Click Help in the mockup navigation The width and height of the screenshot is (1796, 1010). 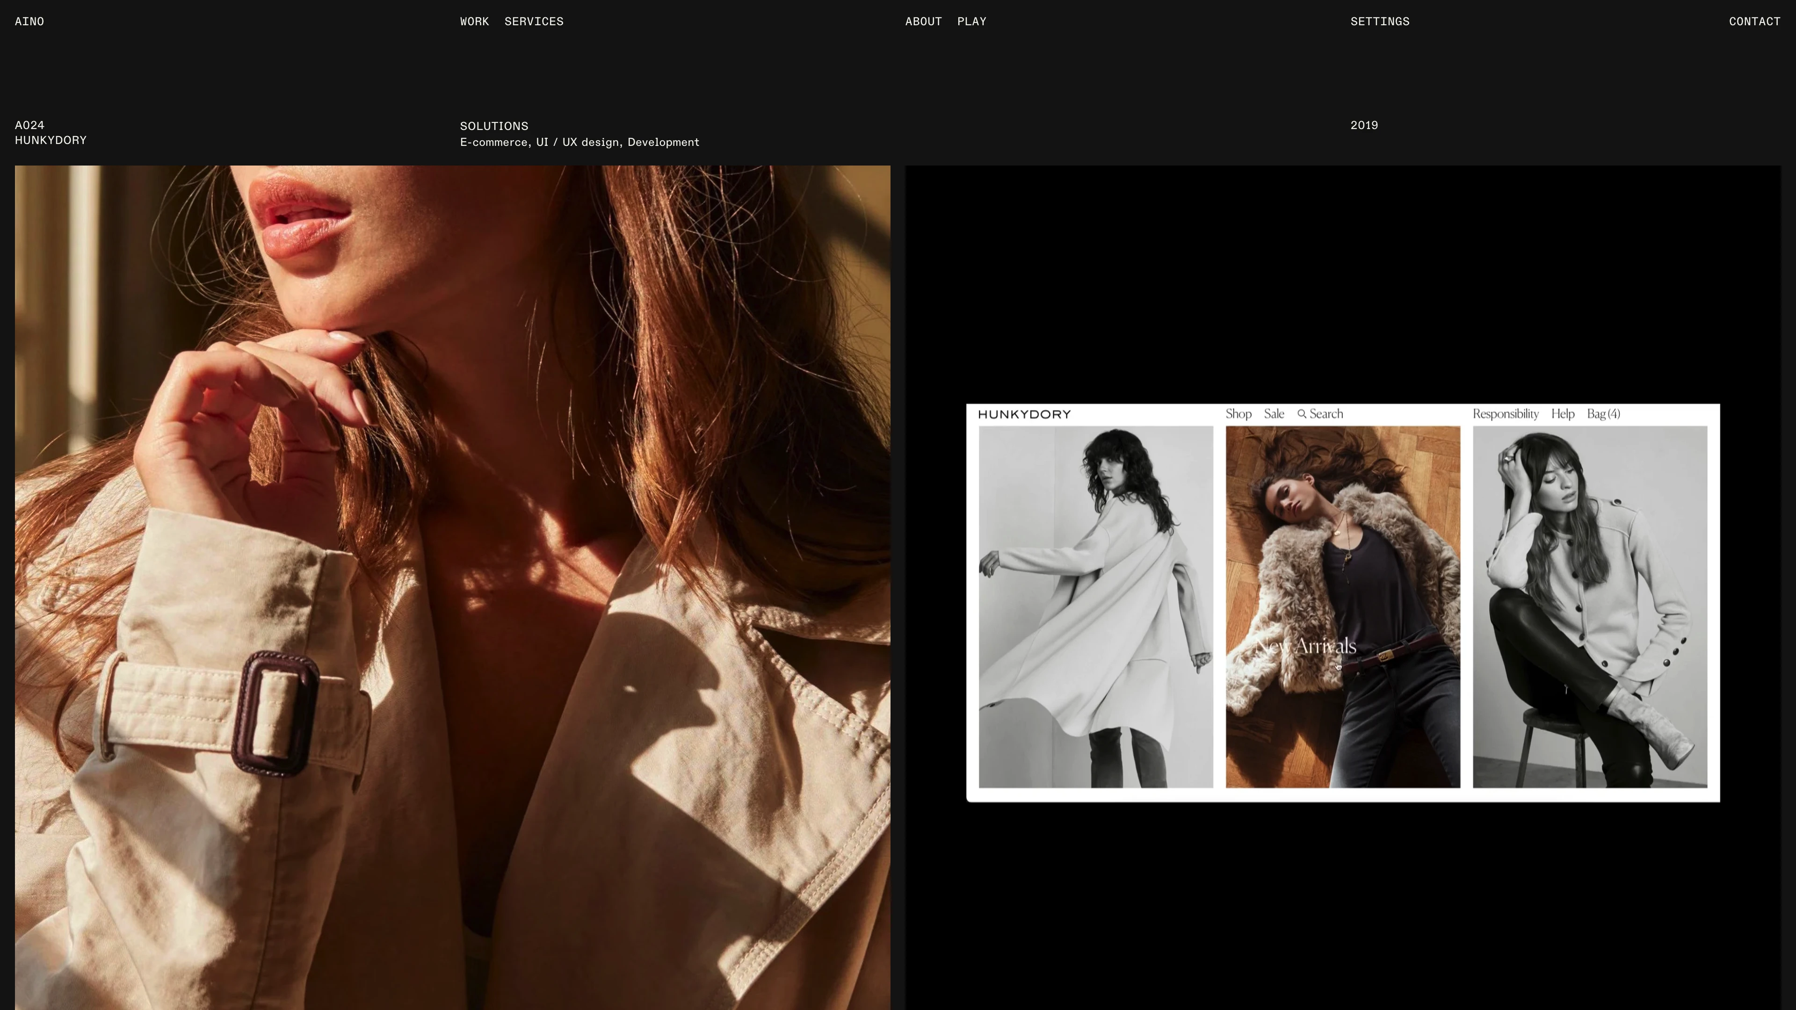pos(1563,414)
